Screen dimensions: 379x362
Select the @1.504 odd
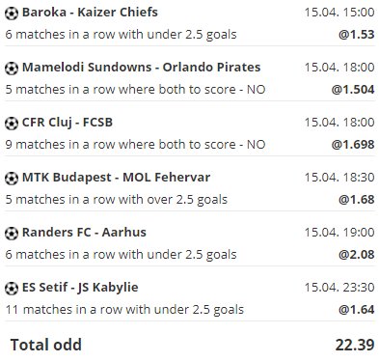click(353, 90)
